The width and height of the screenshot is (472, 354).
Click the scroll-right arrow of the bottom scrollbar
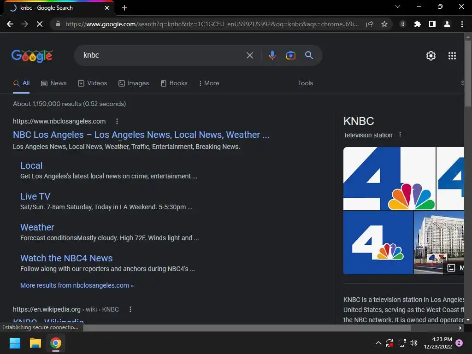(460, 328)
